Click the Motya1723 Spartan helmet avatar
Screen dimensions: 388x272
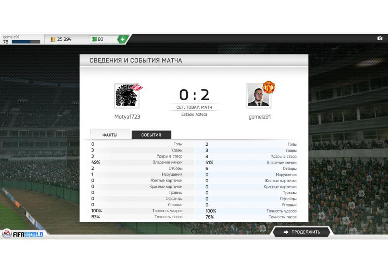pyautogui.click(x=127, y=96)
